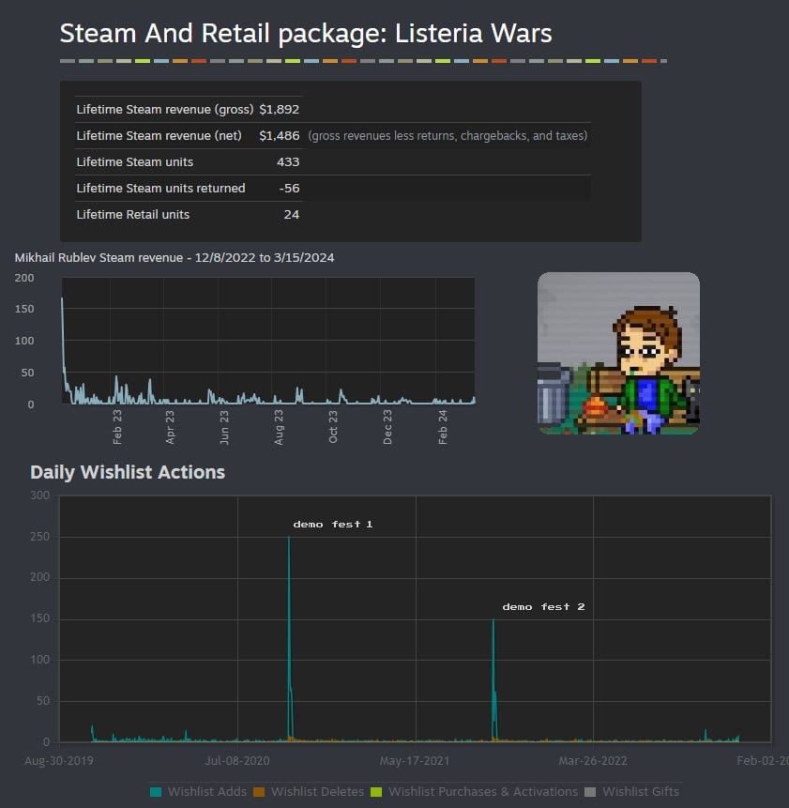
Task: Click the 'Feb 24' revenue axis label
Action: point(443,427)
